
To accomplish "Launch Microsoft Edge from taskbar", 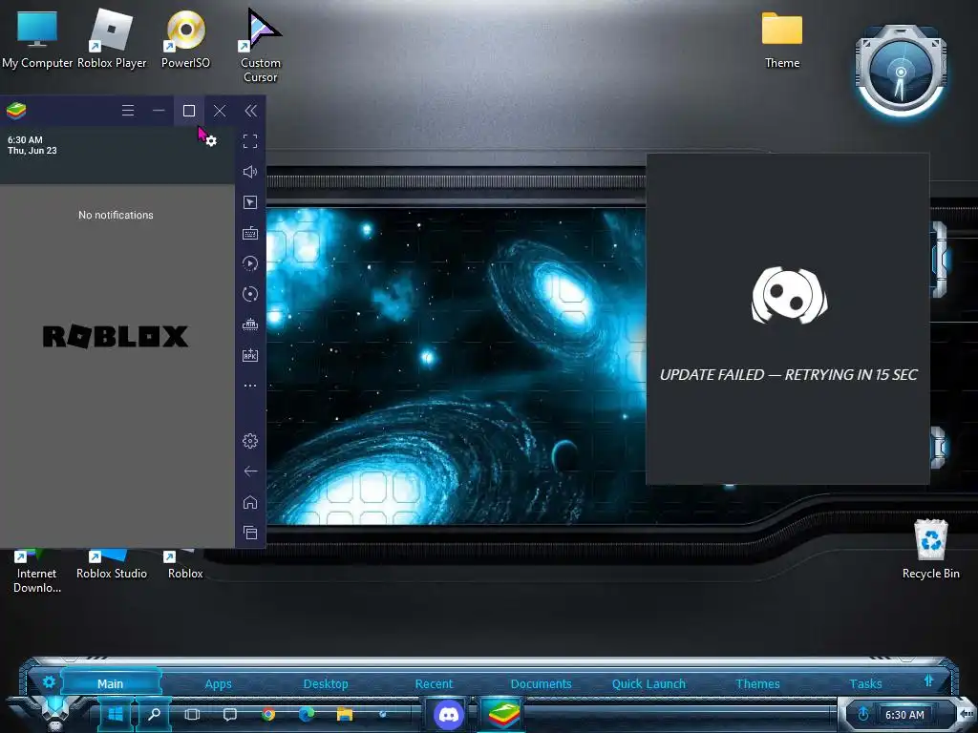I will pyautogui.click(x=307, y=714).
